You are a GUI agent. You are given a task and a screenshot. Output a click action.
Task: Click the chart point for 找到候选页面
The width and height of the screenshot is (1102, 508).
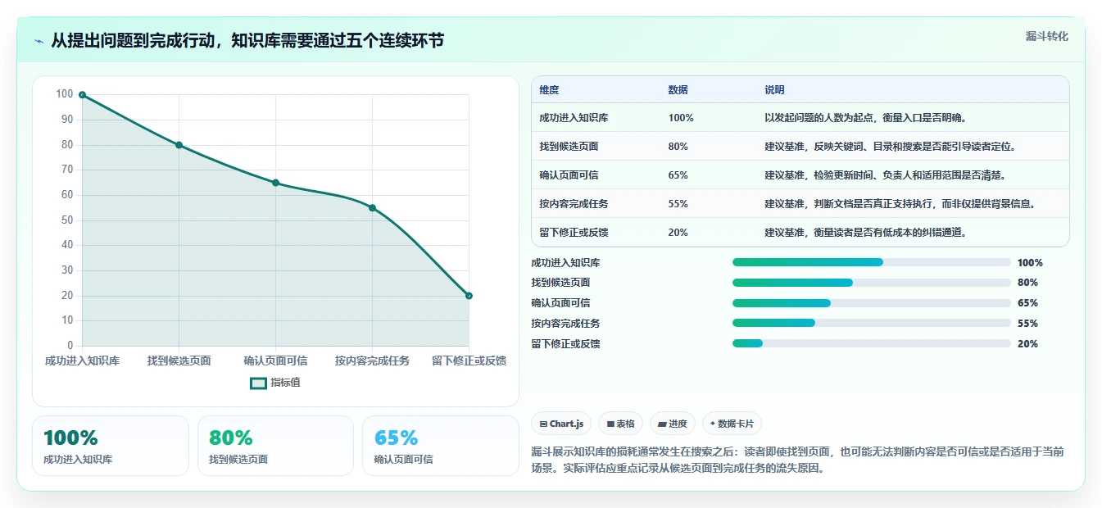(179, 145)
